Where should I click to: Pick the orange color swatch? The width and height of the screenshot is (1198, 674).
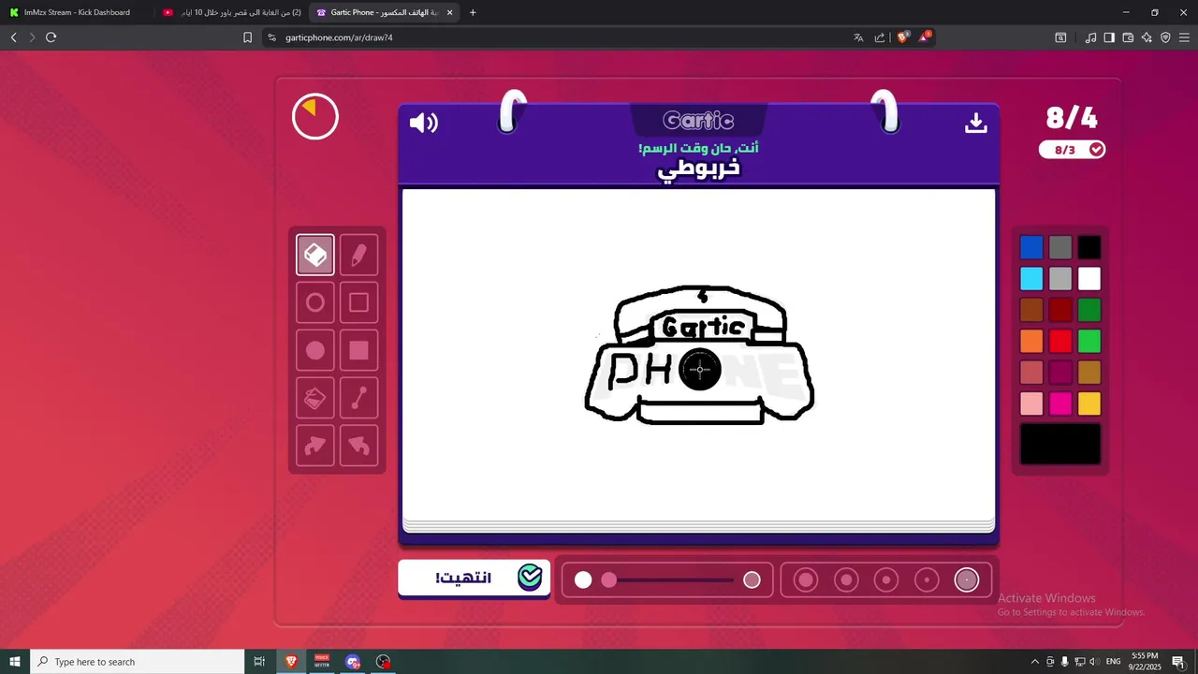[1031, 341]
